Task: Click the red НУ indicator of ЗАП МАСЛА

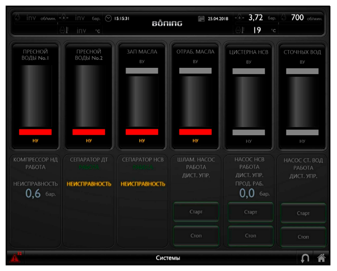Action: pos(142,132)
